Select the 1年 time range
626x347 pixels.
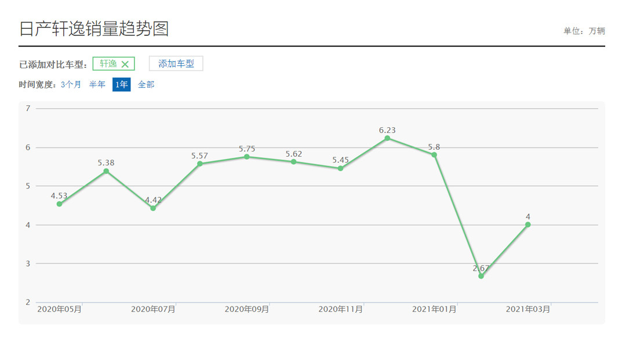click(x=121, y=84)
